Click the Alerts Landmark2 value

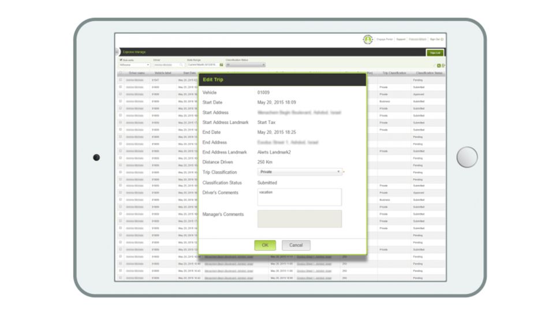(274, 152)
